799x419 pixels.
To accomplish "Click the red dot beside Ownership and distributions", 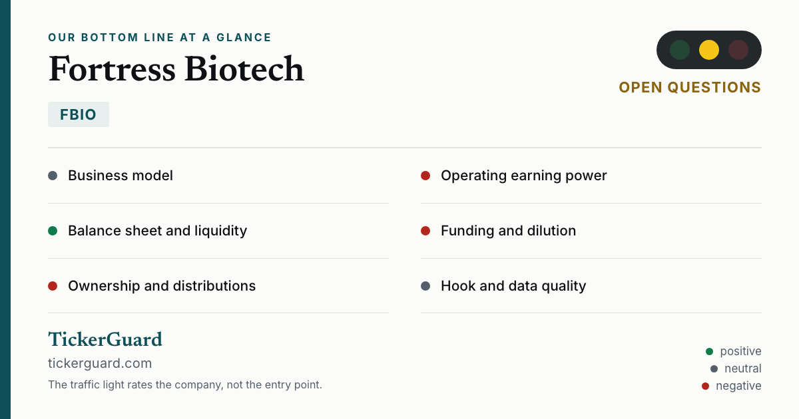I will [x=53, y=286].
